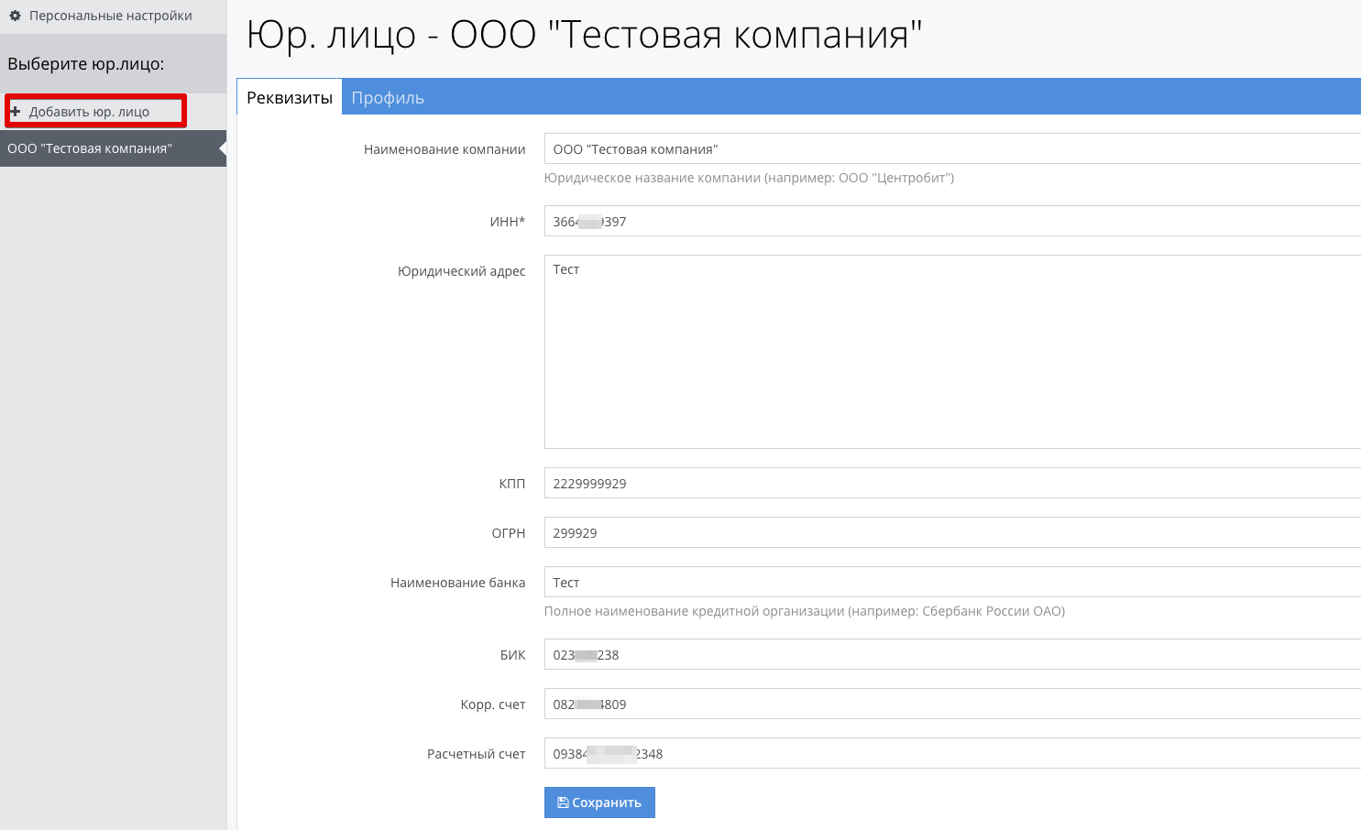Select the Корр. счет input field
Image resolution: width=1361 pixels, height=830 pixels.
953,704
